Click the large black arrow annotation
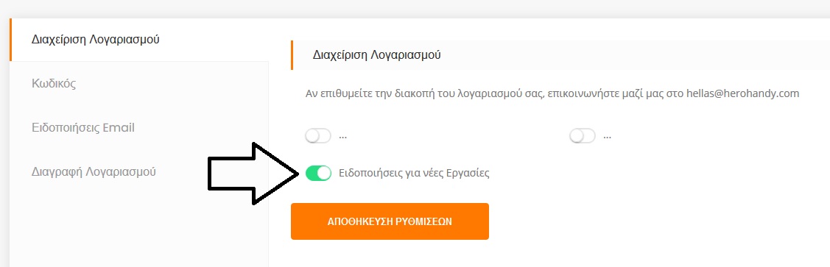This screenshot has width=830, height=267. click(253, 174)
